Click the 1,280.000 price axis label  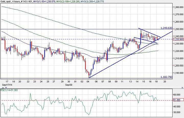[178, 7]
